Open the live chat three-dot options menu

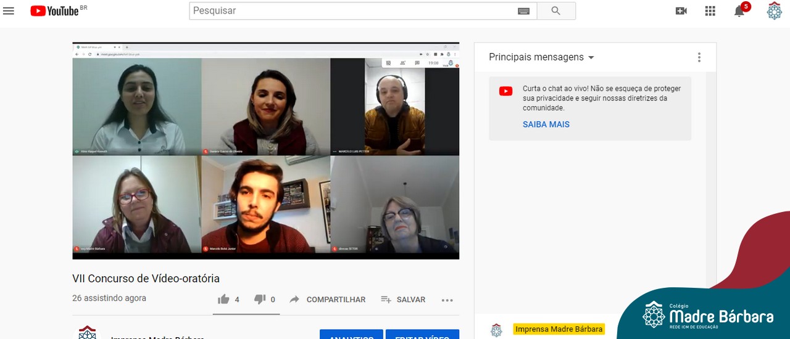coord(699,57)
